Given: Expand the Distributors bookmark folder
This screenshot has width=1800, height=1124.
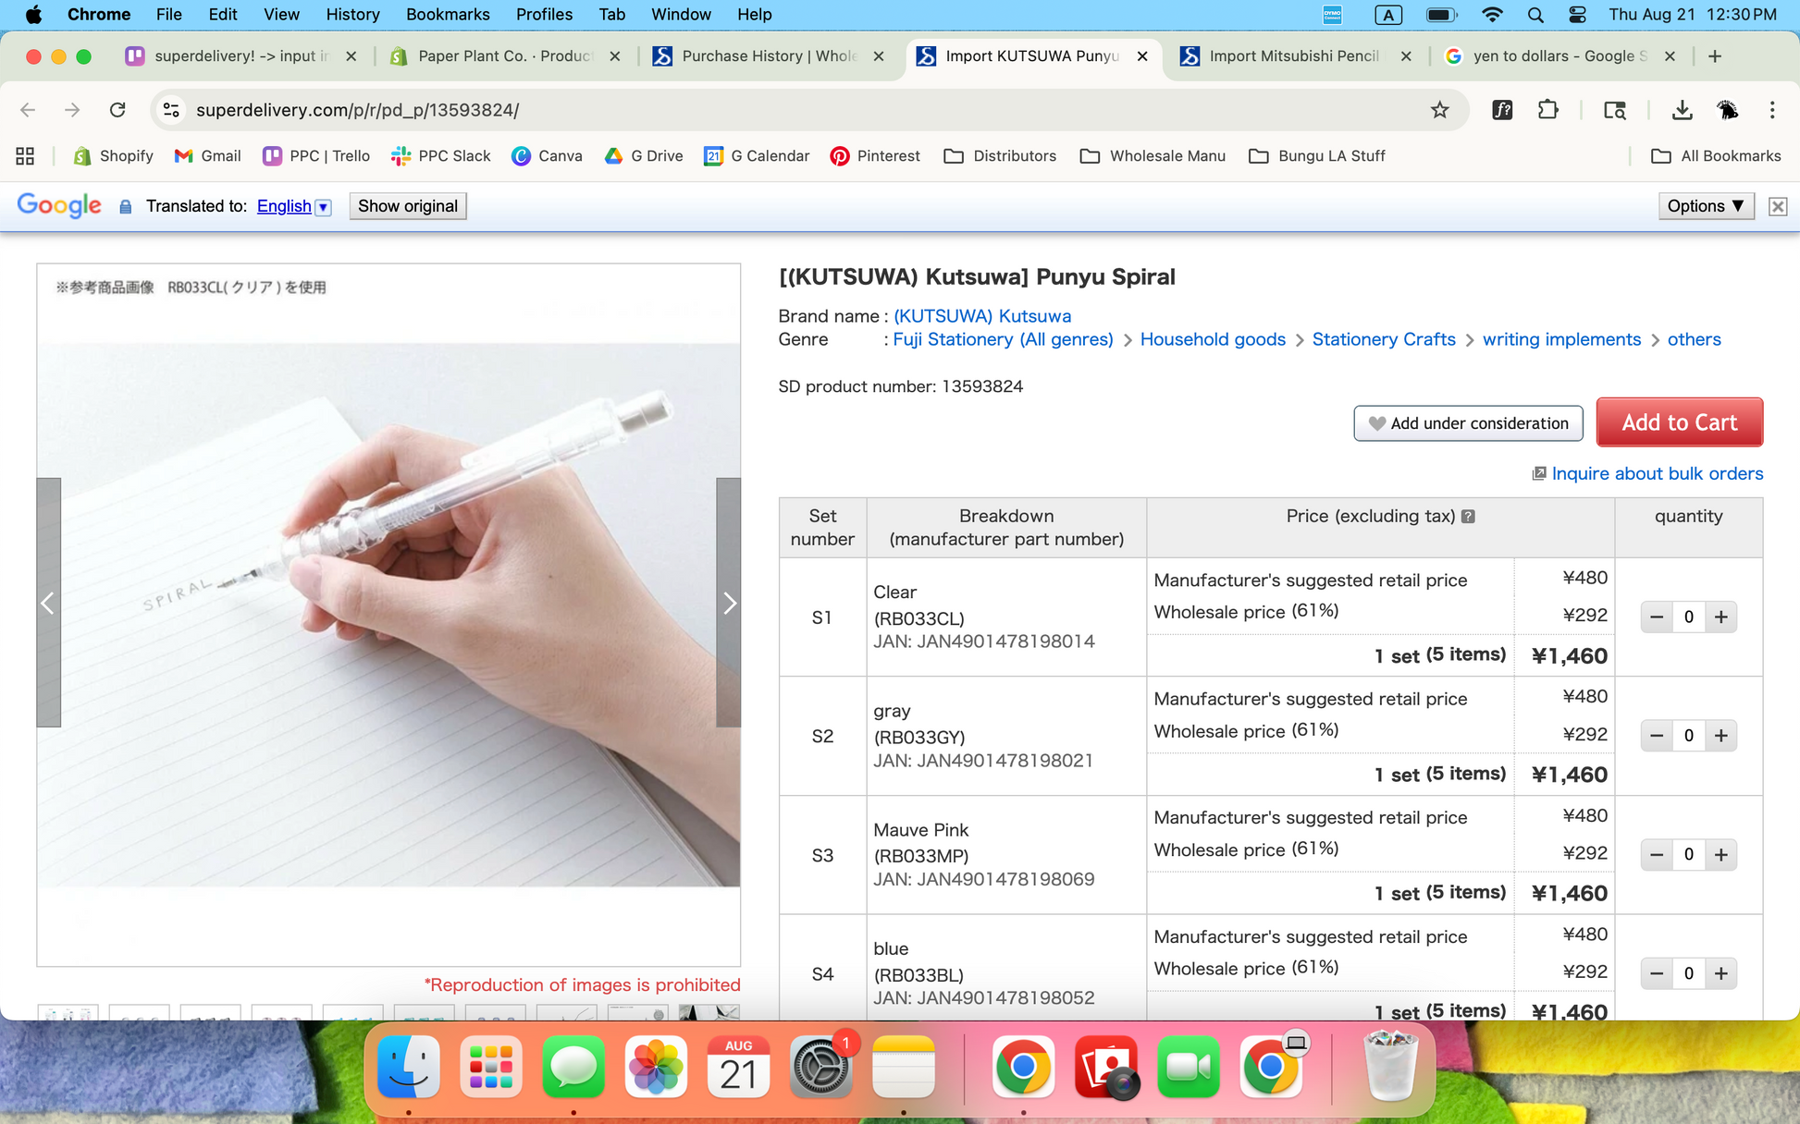Looking at the screenshot, I should pos(1000,156).
